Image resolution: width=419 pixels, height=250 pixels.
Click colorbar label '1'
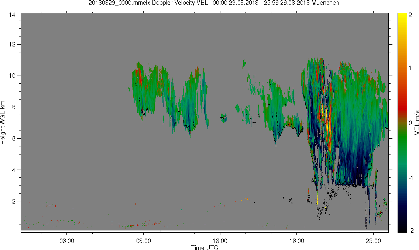point(410,68)
